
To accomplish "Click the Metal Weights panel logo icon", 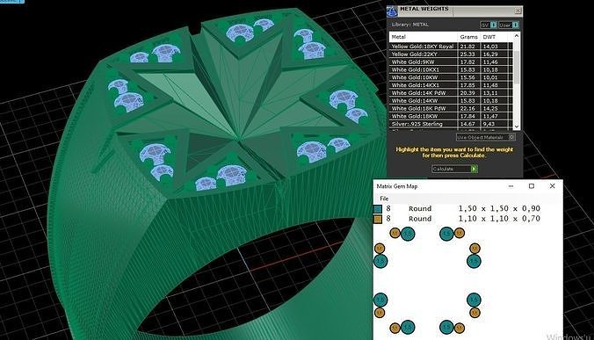I will coord(392,11).
